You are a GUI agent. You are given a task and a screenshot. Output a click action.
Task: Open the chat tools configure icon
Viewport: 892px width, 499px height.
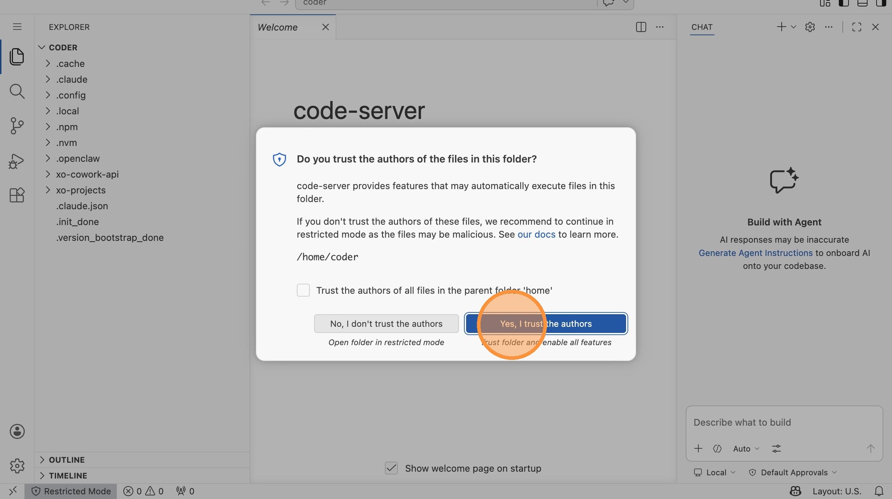point(776,448)
